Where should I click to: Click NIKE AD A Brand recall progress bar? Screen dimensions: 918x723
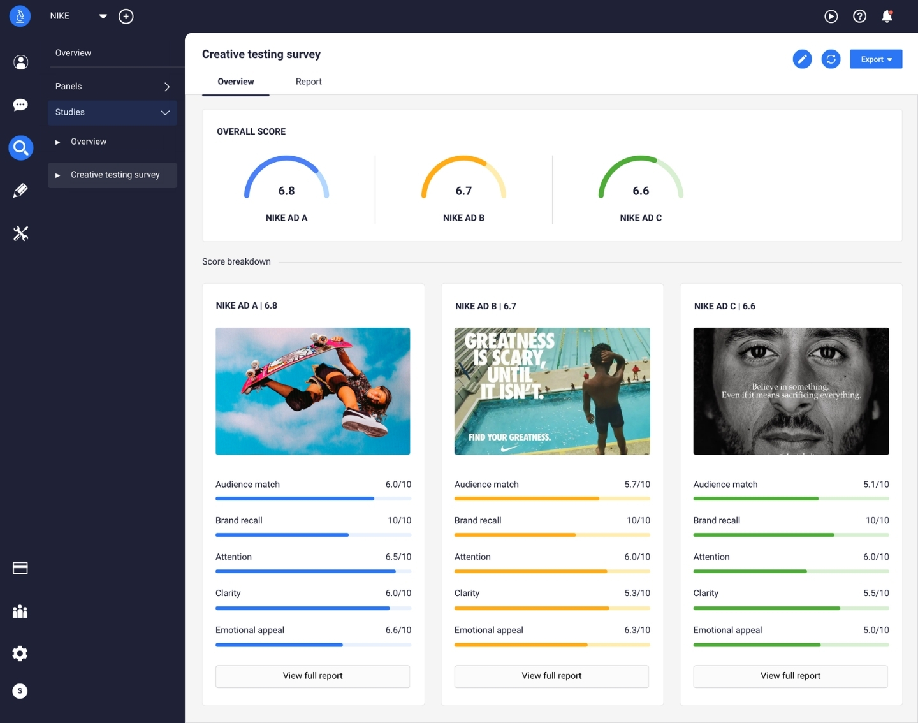[x=313, y=535]
